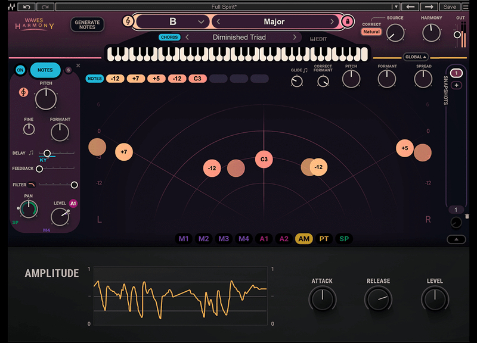477x343 pixels.
Task: Open the hamburger menu in top bar
Action: click(466, 7)
